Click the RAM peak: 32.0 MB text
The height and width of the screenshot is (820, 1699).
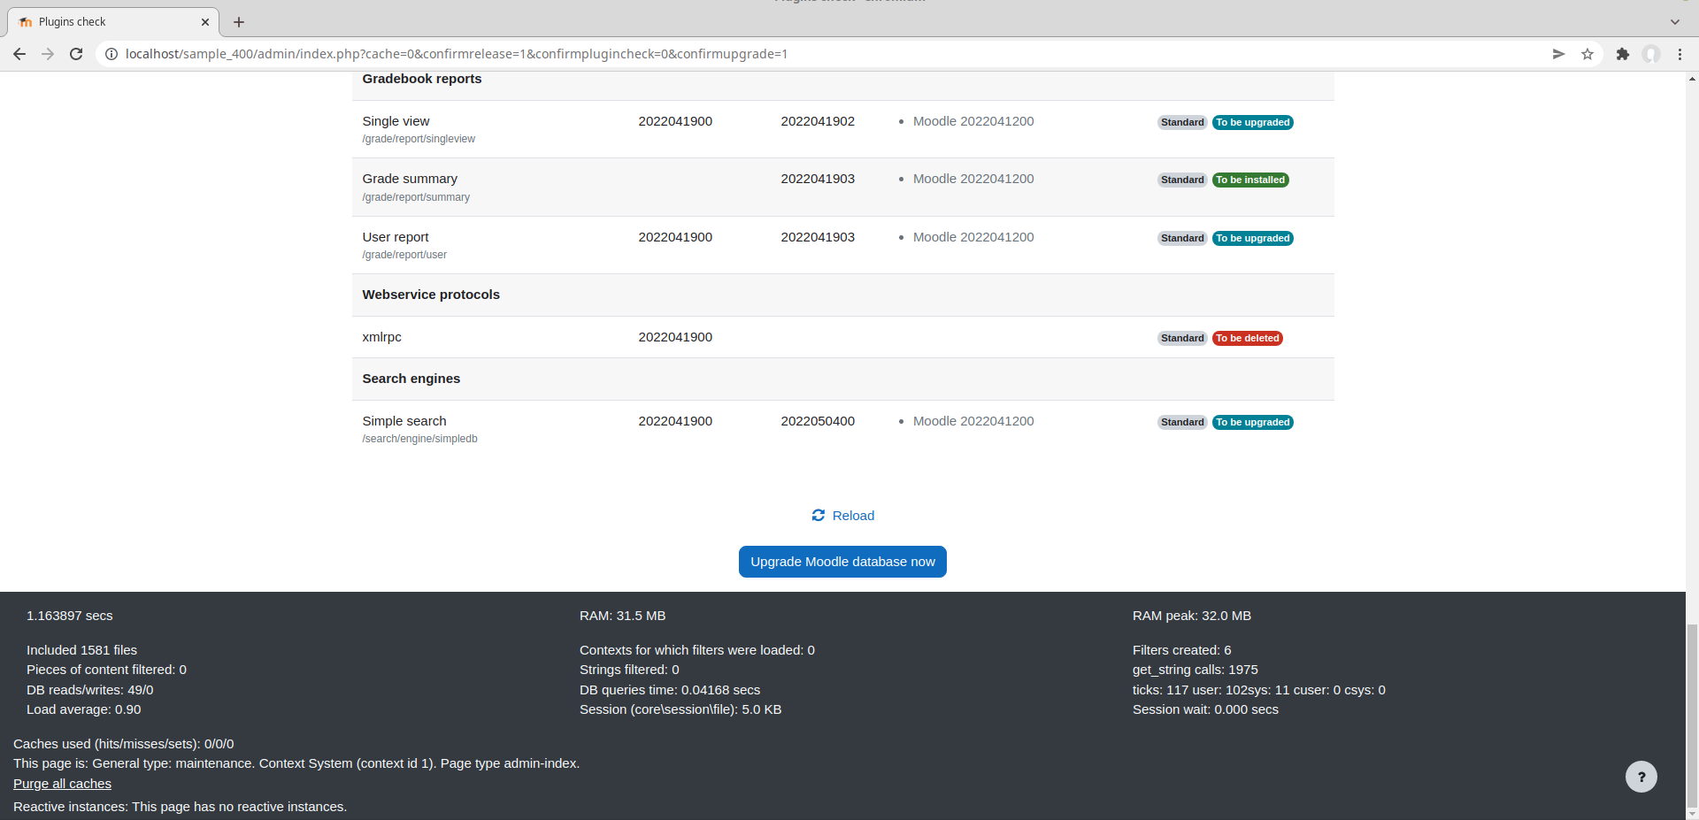(1192, 616)
